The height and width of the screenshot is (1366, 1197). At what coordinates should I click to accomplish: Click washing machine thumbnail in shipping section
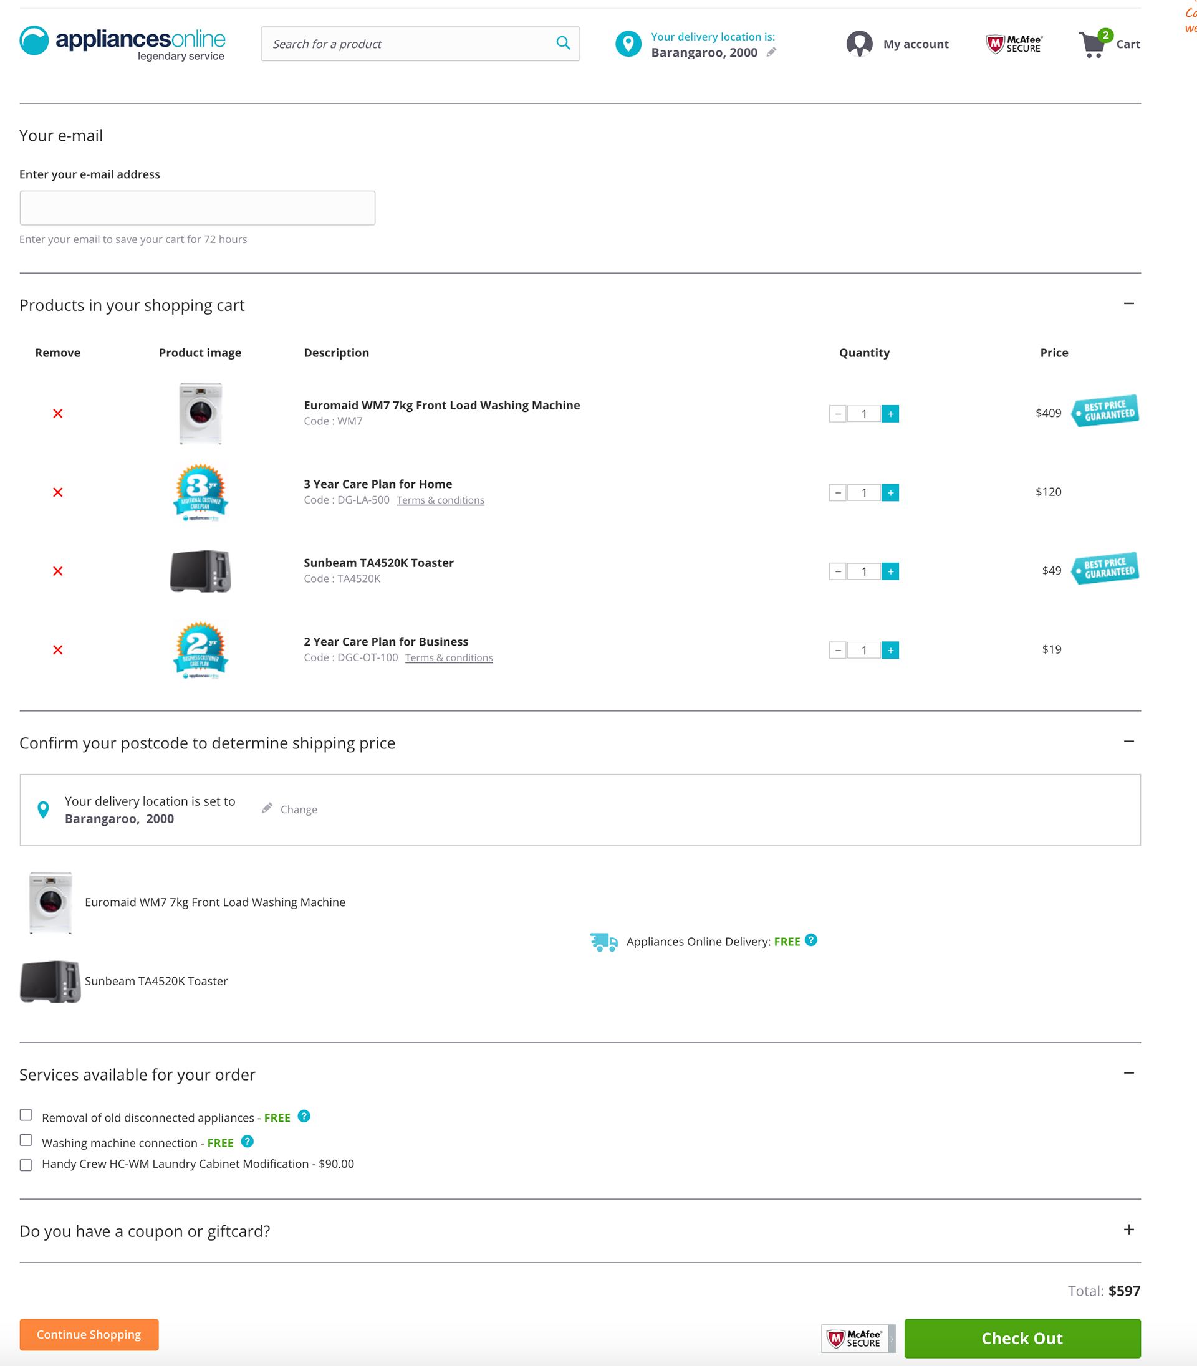coord(50,902)
